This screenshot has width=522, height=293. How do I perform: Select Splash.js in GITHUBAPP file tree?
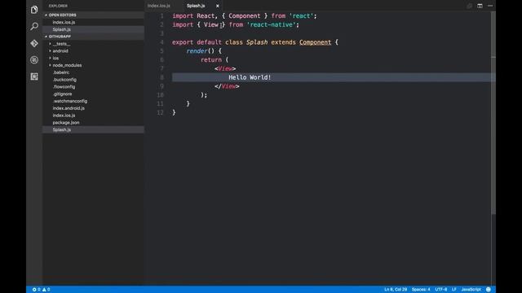(62, 129)
